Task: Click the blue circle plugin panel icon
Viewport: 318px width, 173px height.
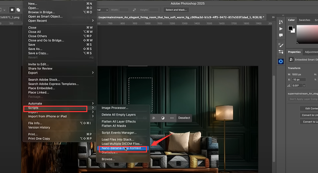Action: [281, 61]
